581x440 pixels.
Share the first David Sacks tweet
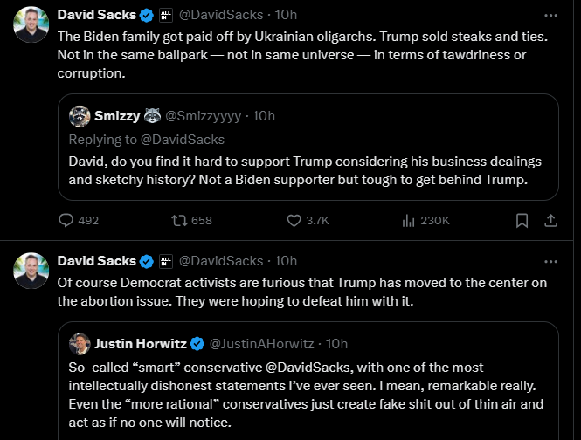550,221
